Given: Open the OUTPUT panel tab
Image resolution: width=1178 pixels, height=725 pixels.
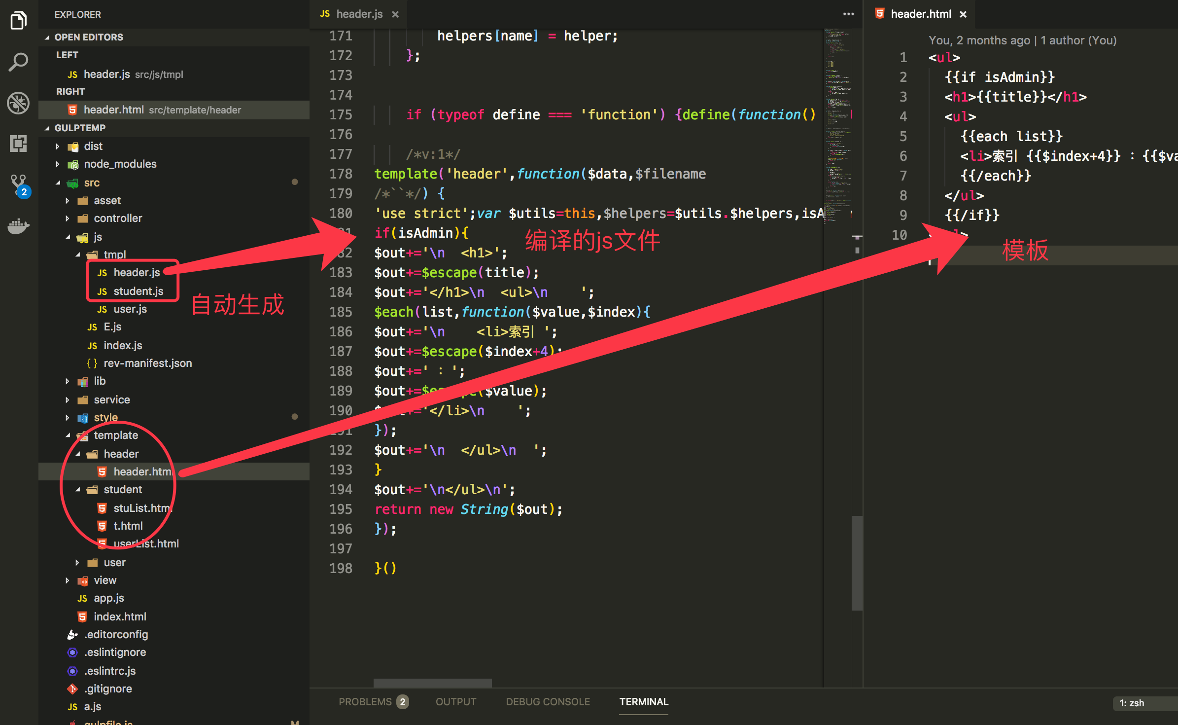Looking at the screenshot, I should (456, 701).
